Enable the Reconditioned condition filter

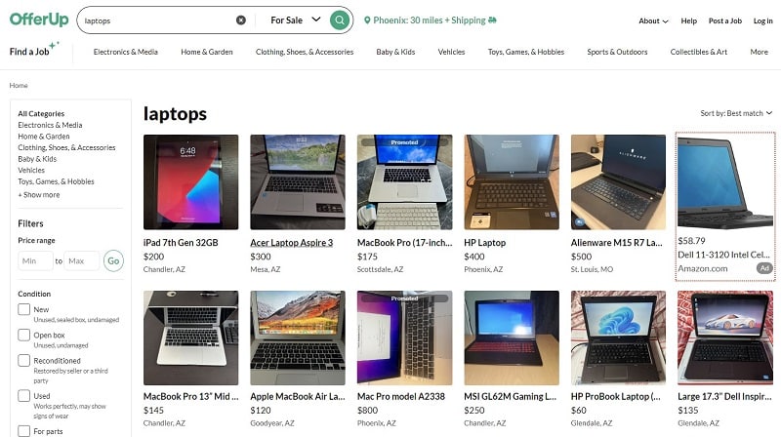23,360
